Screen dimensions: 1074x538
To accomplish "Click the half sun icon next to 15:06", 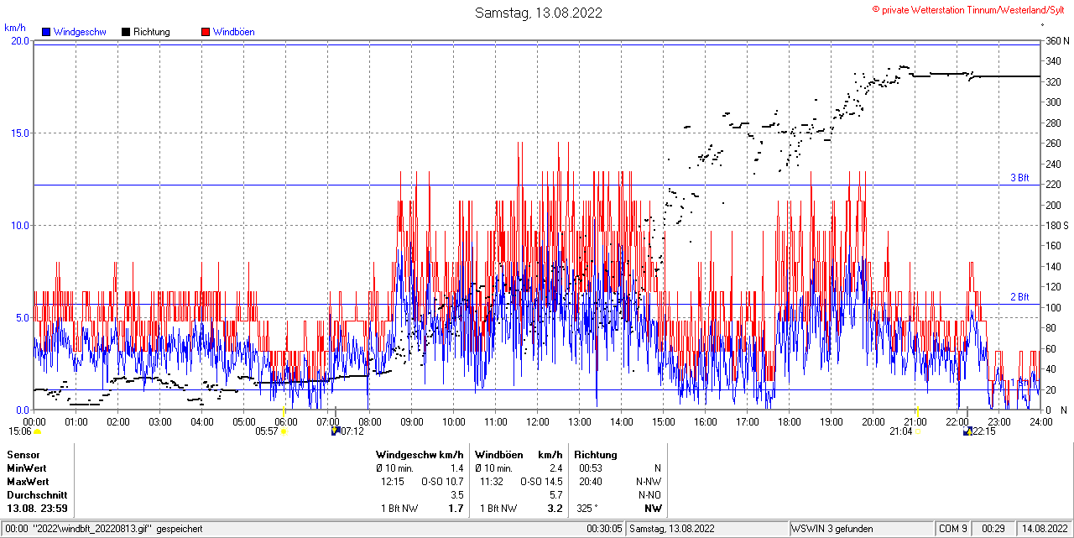I will click(x=38, y=431).
